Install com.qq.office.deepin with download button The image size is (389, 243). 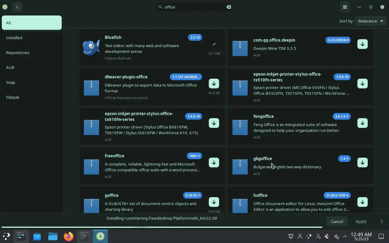tap(362, 44)
